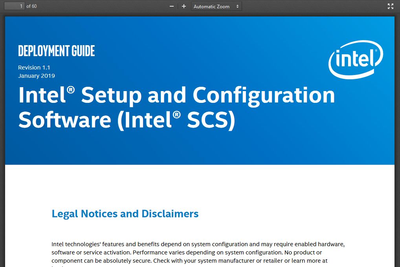Click the Deployment Guide title text
The image size is (400, 267).
[x=56, y=51]
